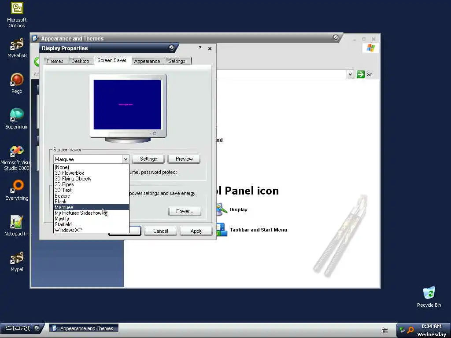Select Mystify screen saver
This screenshot has width=451, height=338.
(91, 219)
